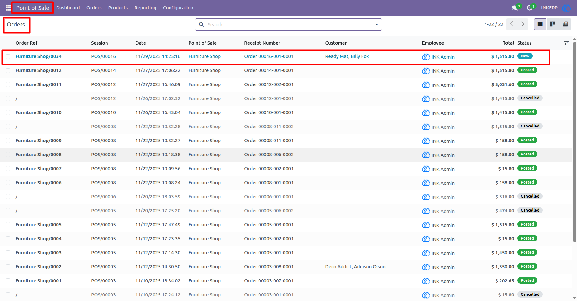Open the Configuration menu
The width and height of the screenshot is (577, 301).
(178, 8)
